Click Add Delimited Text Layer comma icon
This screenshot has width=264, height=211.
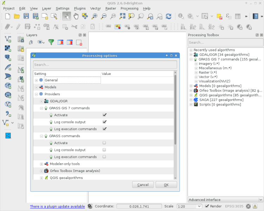pos(8,114)
